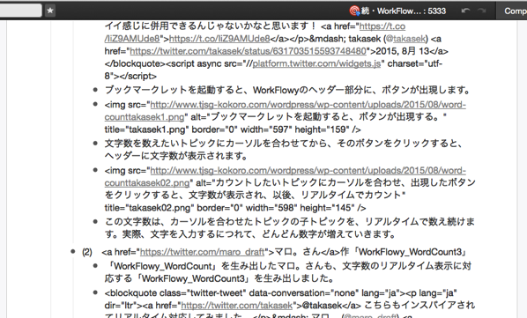
Task: Open the image link ending in word-counttakasek1.png
Action: point(285,111)
